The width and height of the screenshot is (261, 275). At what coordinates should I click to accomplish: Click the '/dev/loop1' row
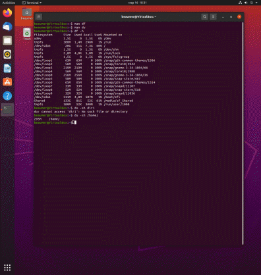(x=94, y=61)
